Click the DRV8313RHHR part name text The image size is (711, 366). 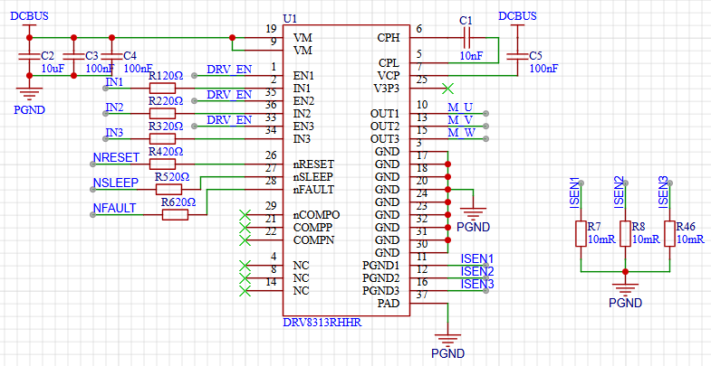tap(322, 323)
